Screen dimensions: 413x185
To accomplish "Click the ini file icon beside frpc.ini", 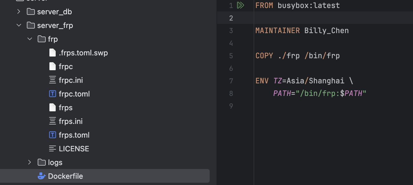I will (x=53, y=80).
